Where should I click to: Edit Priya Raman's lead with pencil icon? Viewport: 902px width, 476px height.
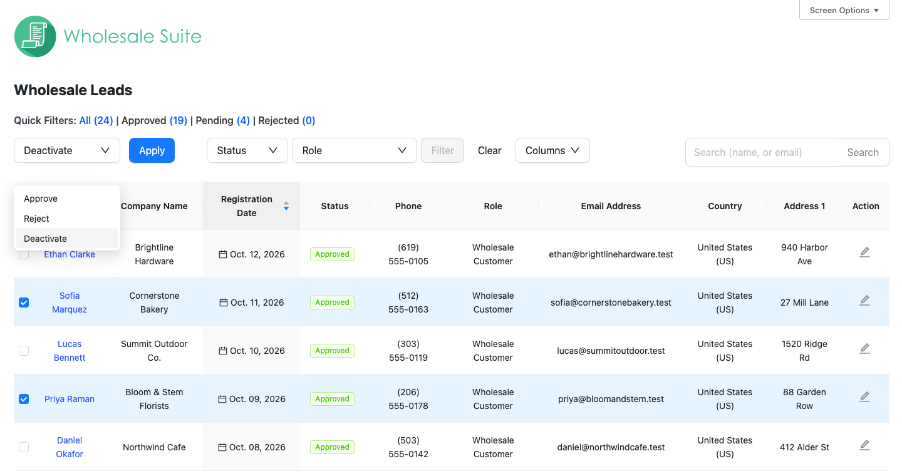pos(864,397)
